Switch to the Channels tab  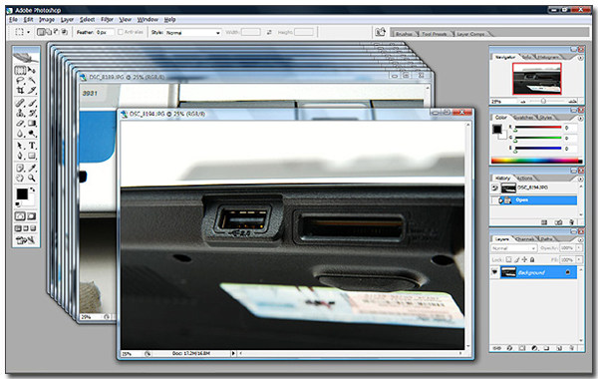[x=524, y=239]
